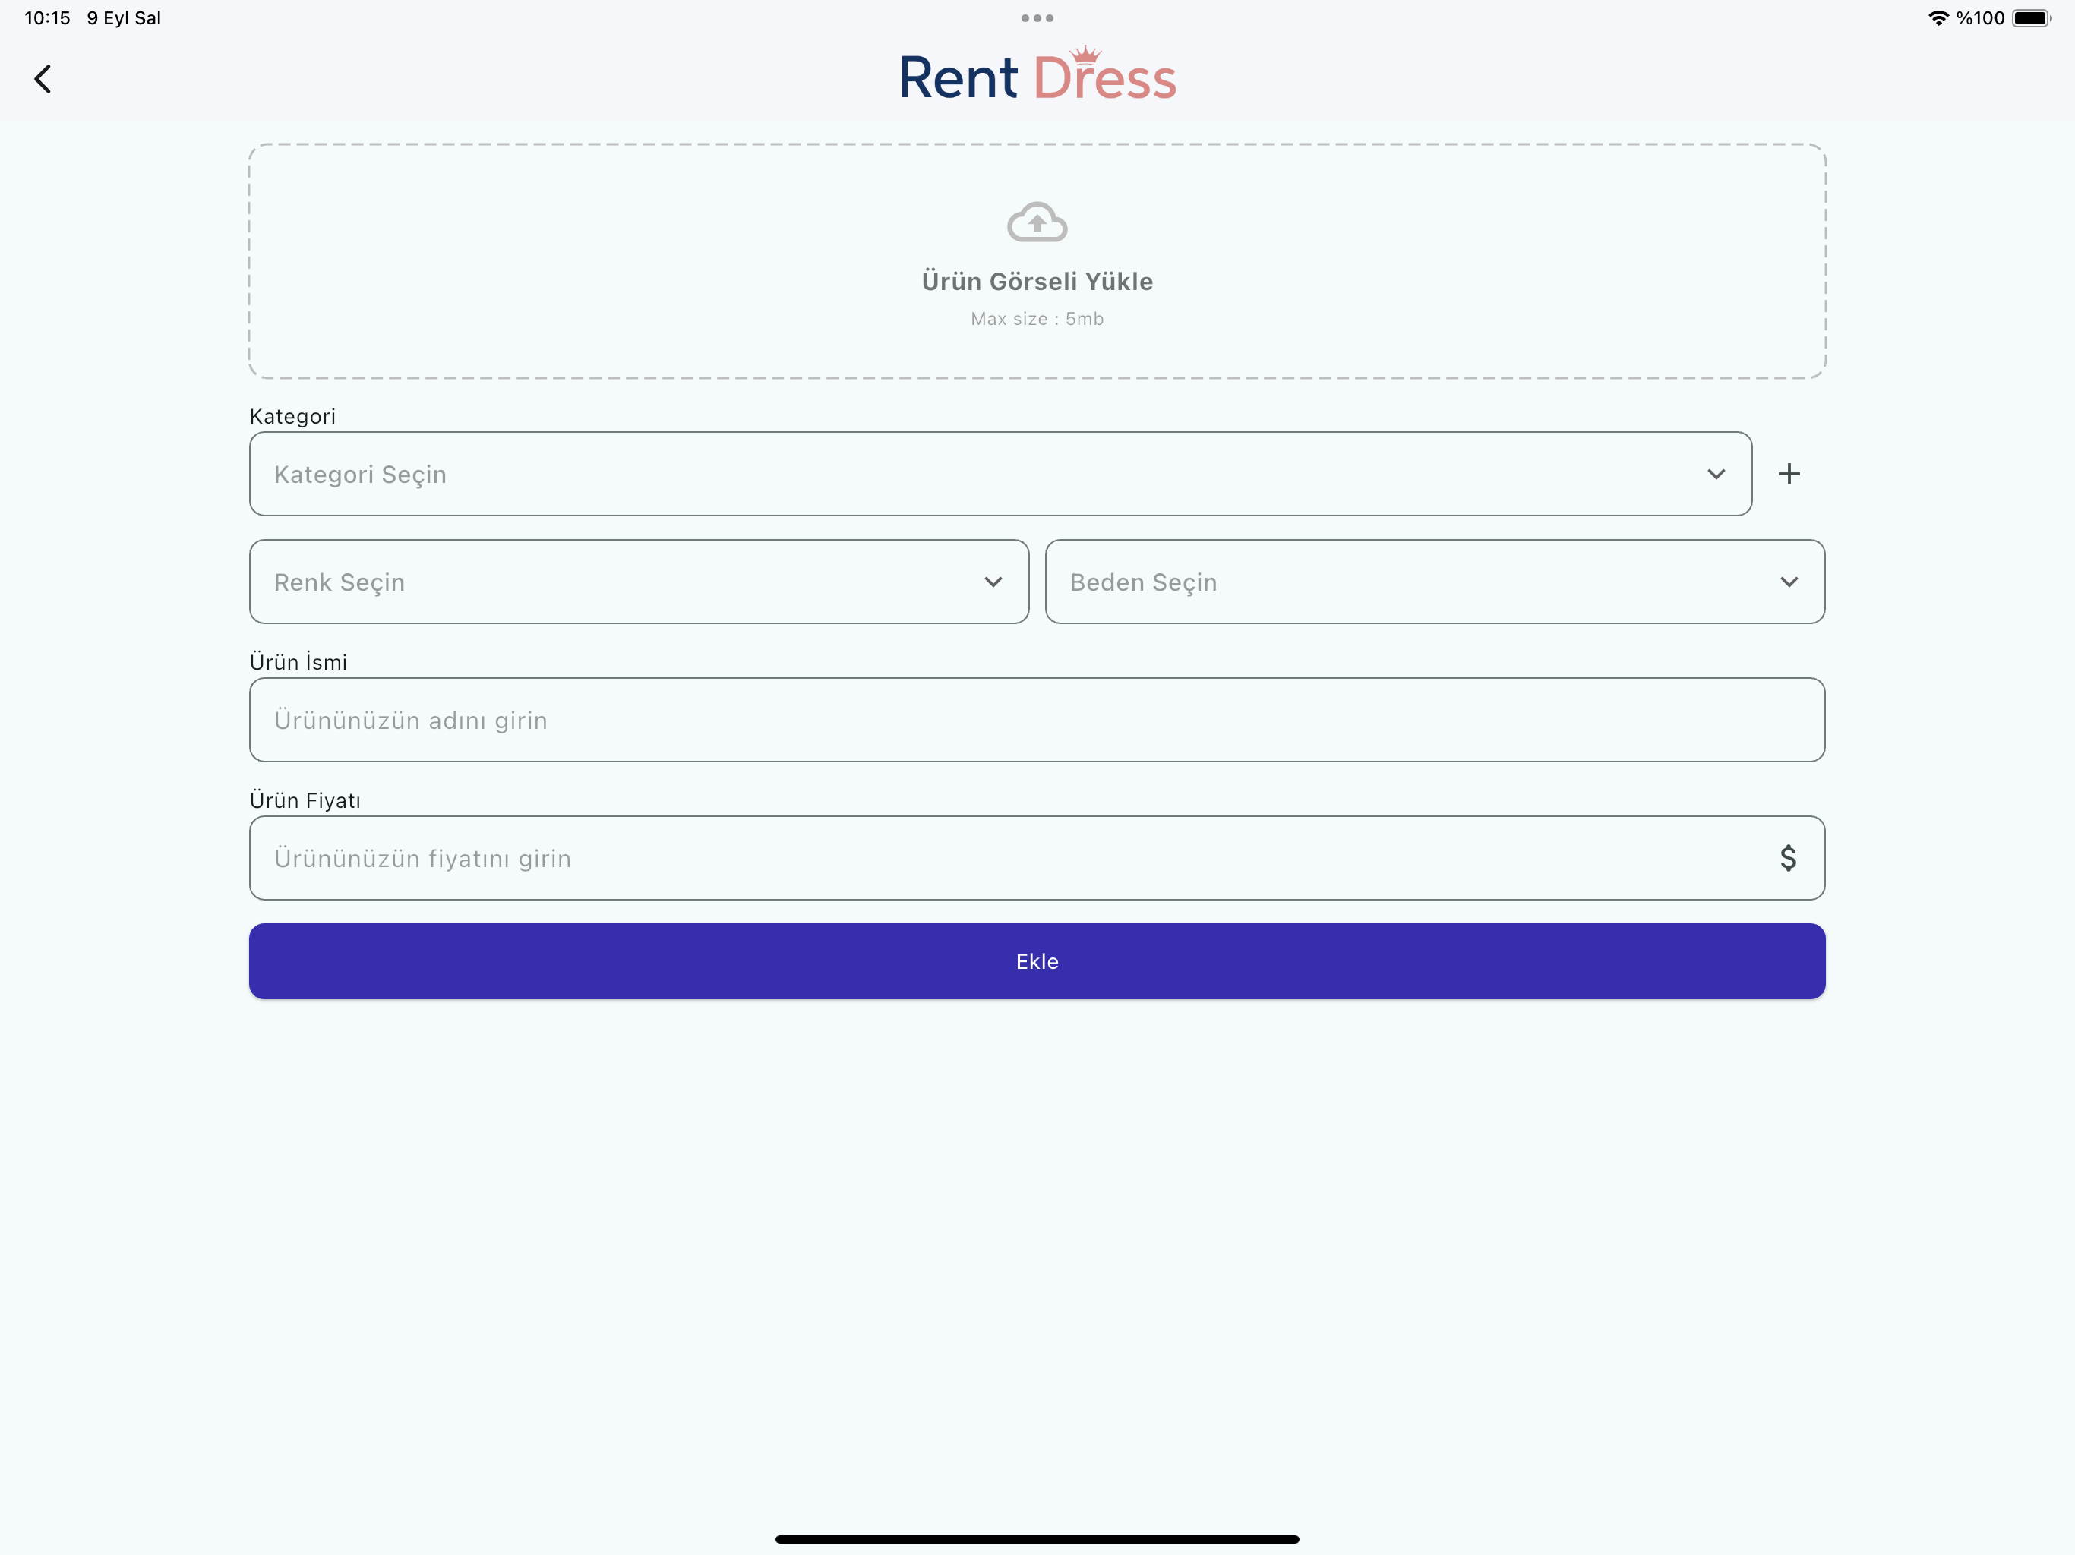This screenshot has height=1555, width=2075.
Task: Click Ürün Görseli Yükle upload text
Action: point(1037,282)
